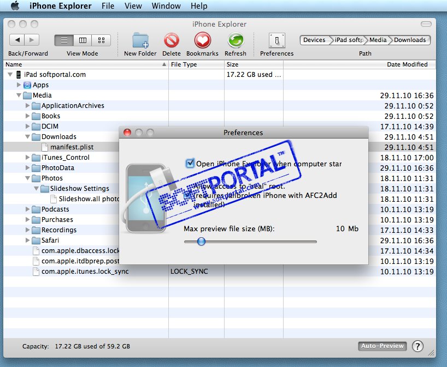Click the Recordings folder icon

click(x=36, y=230)
